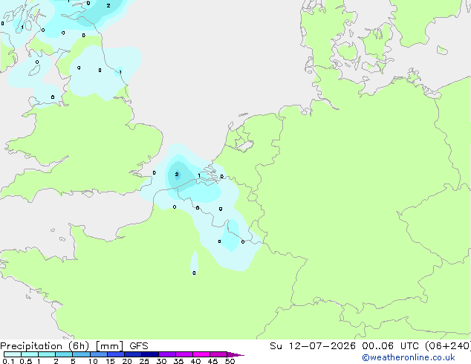Screen dimensions: 471x364
Task: Click the legend scale label '50'
Action: click(x=230, y=361)
